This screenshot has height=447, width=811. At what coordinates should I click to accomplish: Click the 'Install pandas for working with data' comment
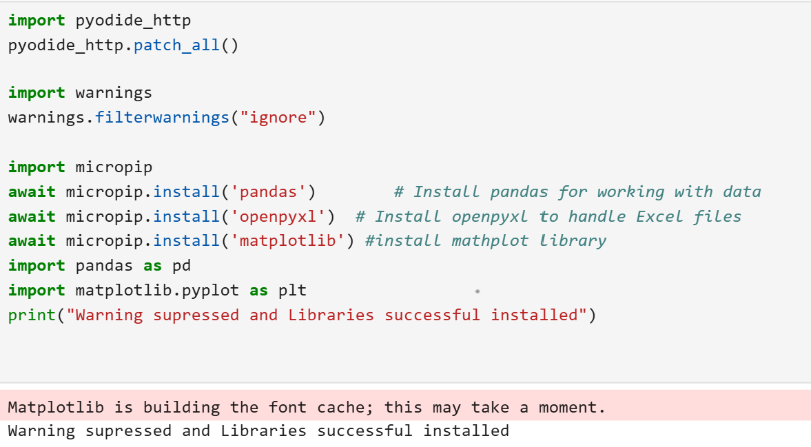(x=577, y=191)
